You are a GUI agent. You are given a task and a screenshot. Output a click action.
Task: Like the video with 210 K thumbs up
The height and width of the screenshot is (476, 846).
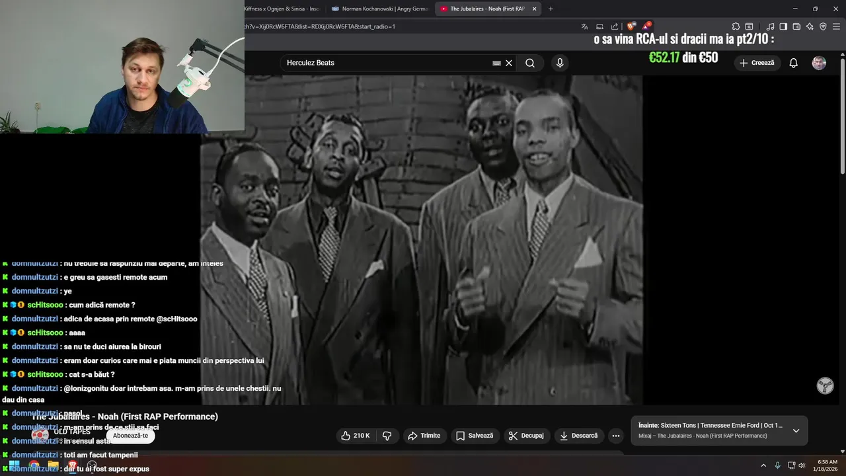pos(356,436)
